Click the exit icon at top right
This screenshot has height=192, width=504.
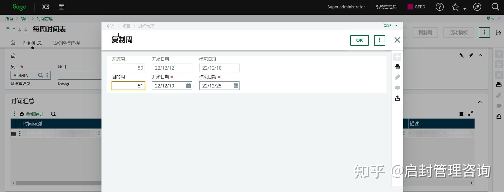(498, 33)
